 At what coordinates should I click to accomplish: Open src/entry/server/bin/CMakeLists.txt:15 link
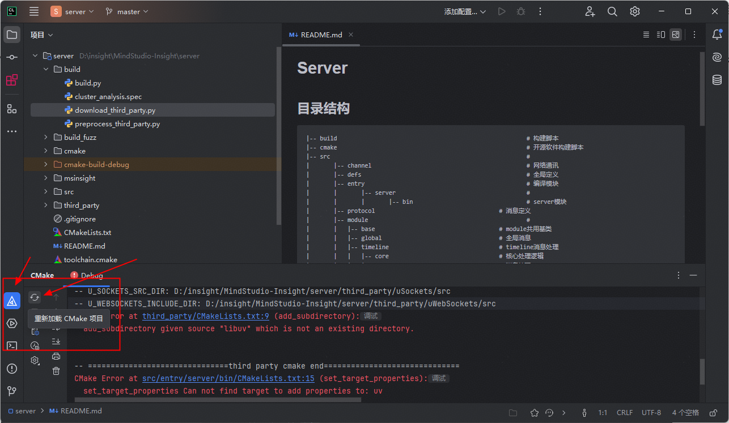coord(228,378)
